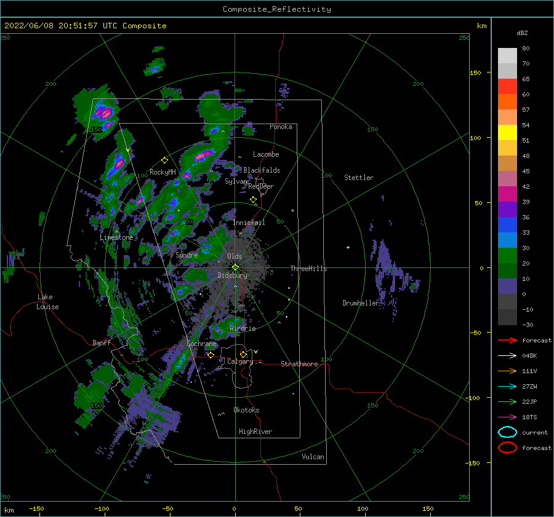554x517 pixels.
Task: Click the white 04DK arrow icon
Action: 507,356
